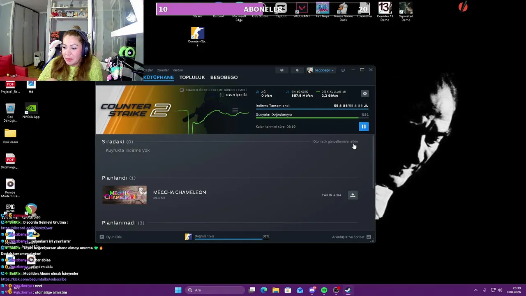Open Microsoft Store from the taskbar

point(288,290)
